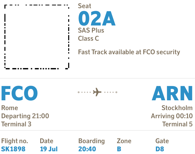Click the Terminal 5 label
The image size is (195, 154).
[177, 124]
